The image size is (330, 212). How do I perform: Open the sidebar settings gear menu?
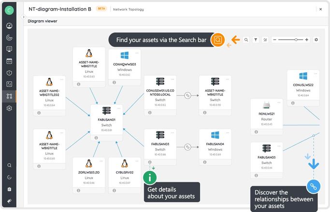[x=9, y=108]
